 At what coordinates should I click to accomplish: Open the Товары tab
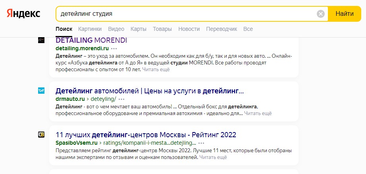click(x=162, y=29)
